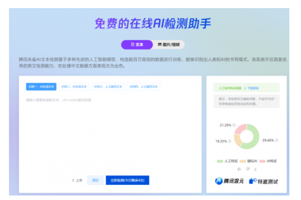The height and width of the screenshot is (200, 301).
Task: Click info icon next to 19.25%
Action: pyautogui.click(x=230, y=141)
